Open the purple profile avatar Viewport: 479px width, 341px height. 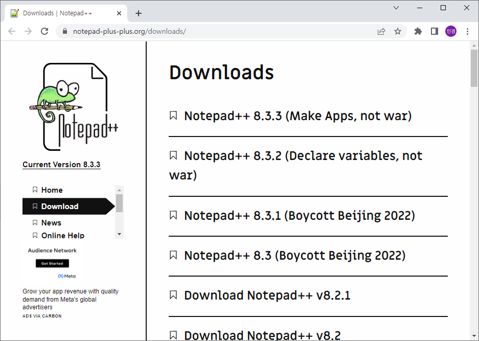(x=451, y=31)
